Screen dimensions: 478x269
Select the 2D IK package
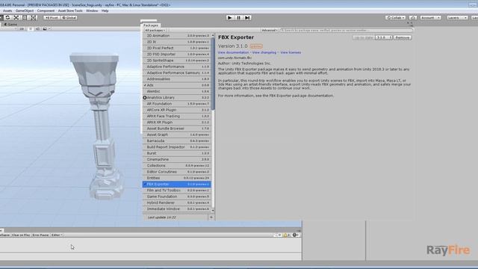(x=176, y=42)
